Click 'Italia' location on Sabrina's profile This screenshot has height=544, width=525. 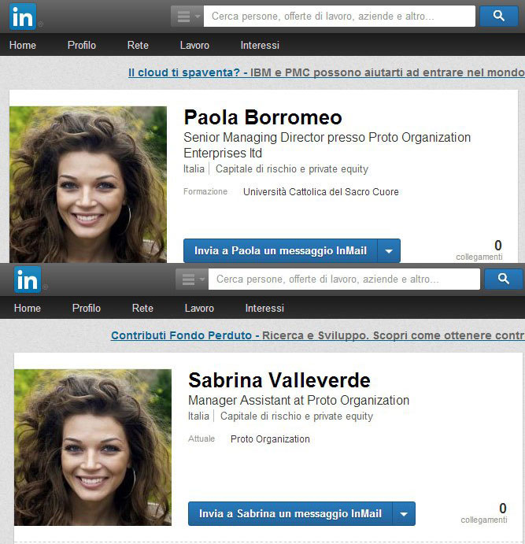[x=198, y=416]
